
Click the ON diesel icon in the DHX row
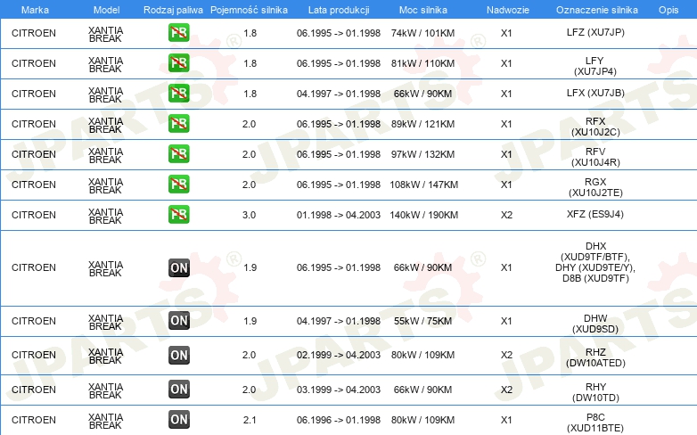(x=179, y=267)
